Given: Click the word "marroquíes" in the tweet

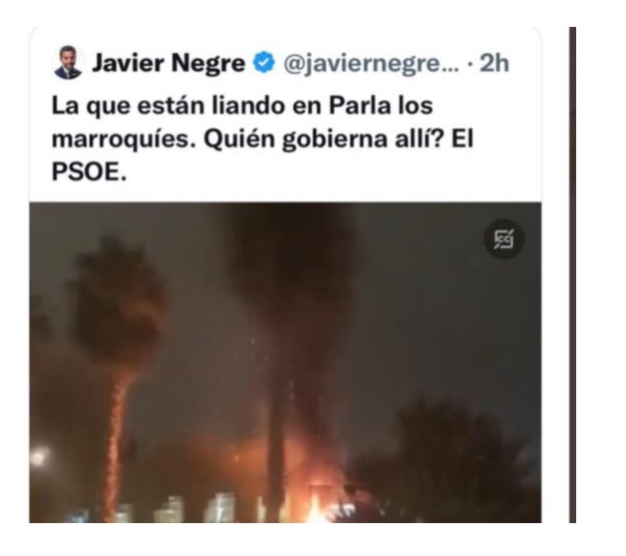Looking at the screenshot, I should point(125,139).
